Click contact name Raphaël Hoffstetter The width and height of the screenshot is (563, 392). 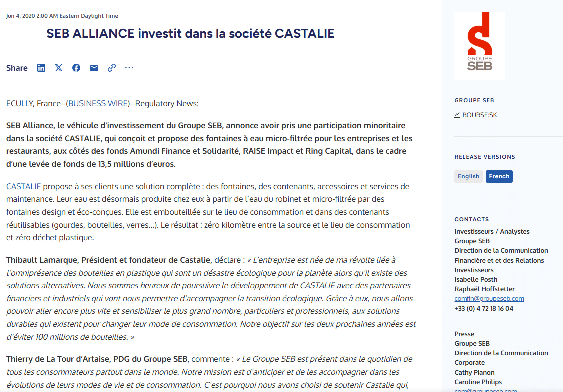tap(484, 289)
